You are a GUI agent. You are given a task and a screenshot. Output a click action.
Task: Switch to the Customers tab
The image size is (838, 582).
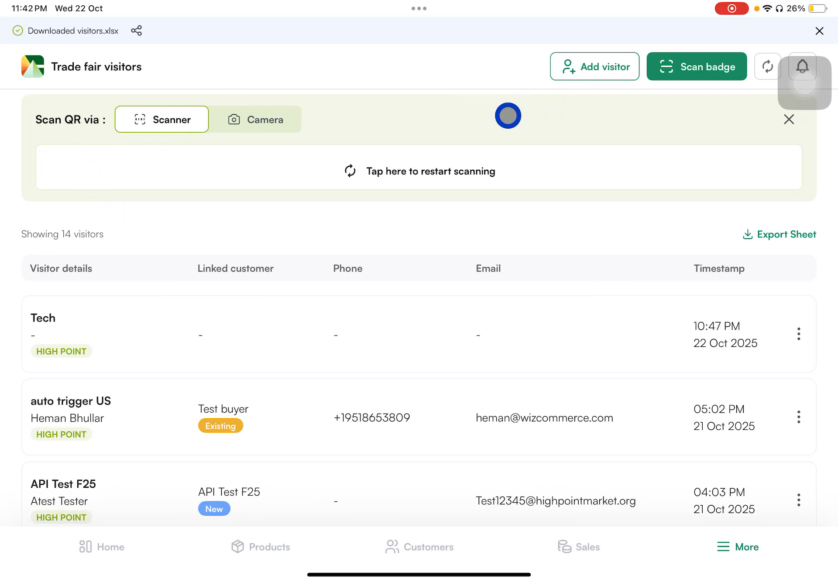[419, 547]
